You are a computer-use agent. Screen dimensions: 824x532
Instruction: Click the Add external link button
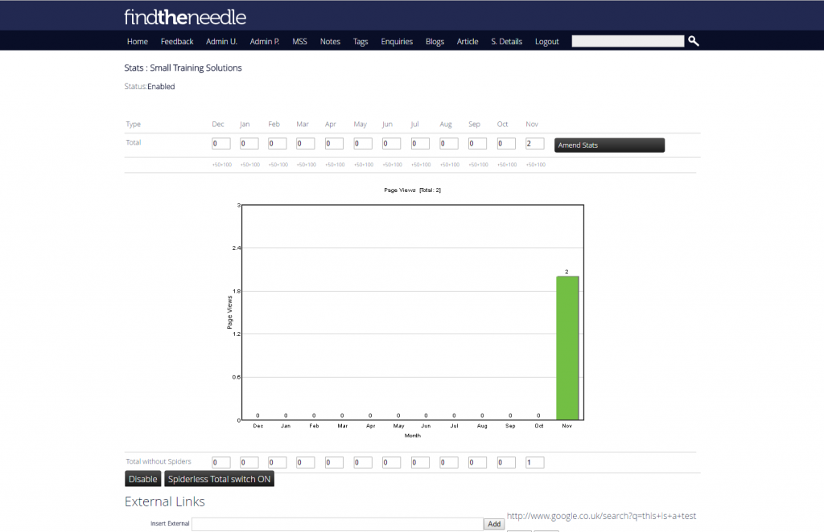tap(494, 524)
